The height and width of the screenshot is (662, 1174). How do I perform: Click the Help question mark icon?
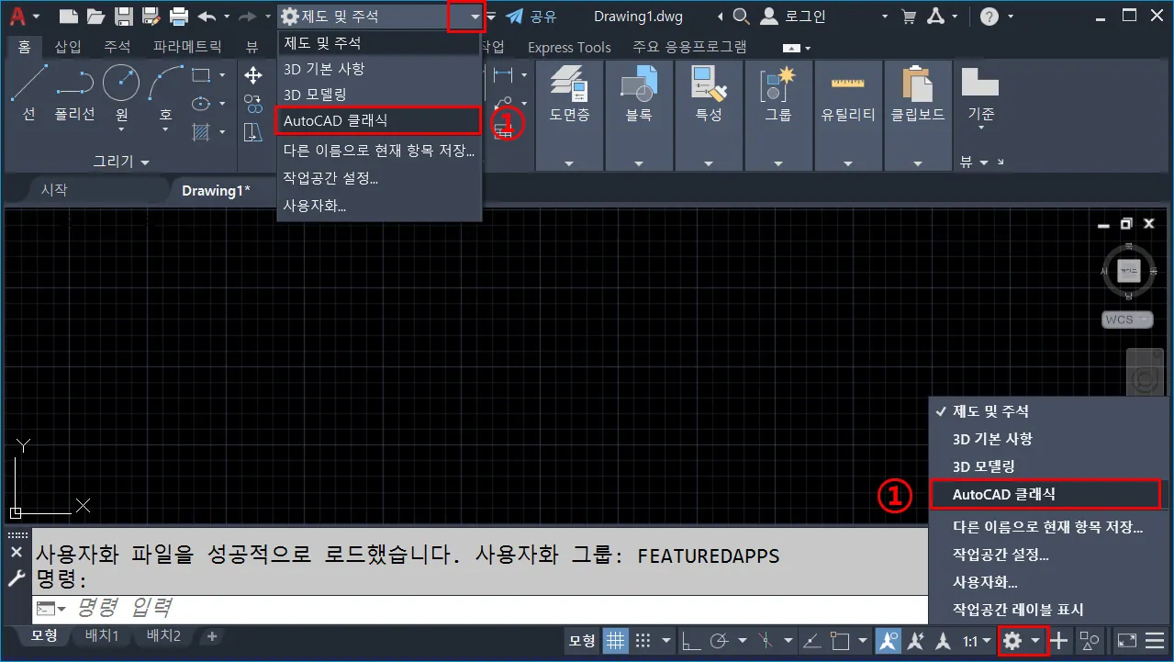pyautogui.click(x=990, y=16)
